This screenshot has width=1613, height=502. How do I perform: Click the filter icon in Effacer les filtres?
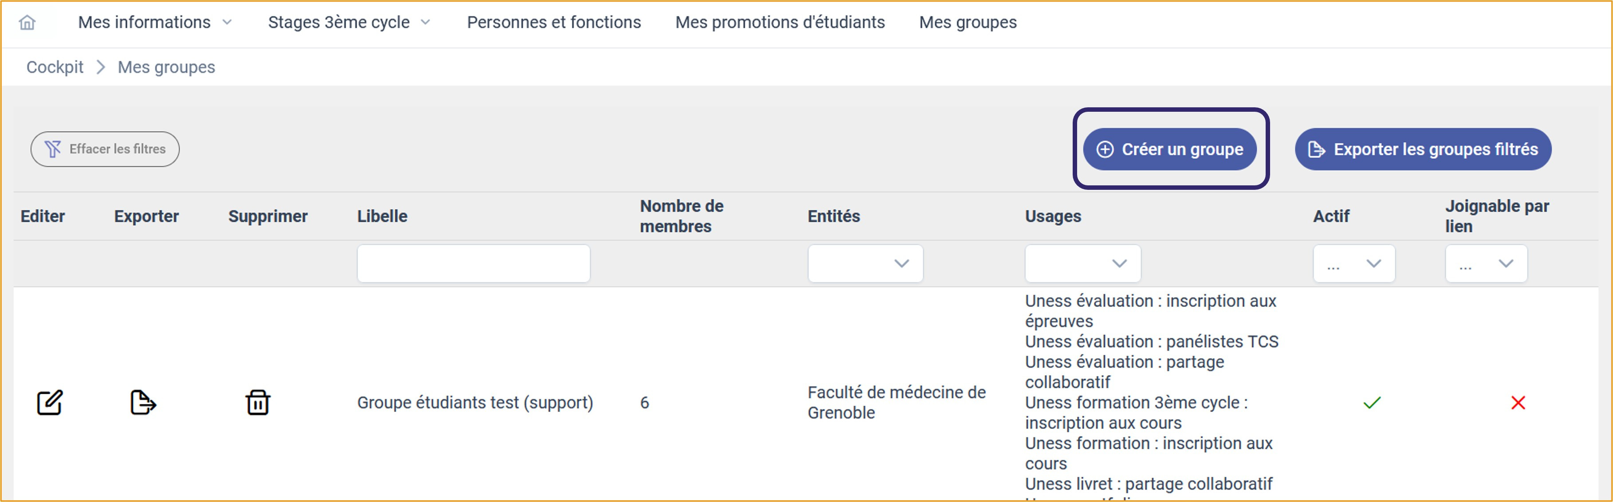click(x=53, y=149)
